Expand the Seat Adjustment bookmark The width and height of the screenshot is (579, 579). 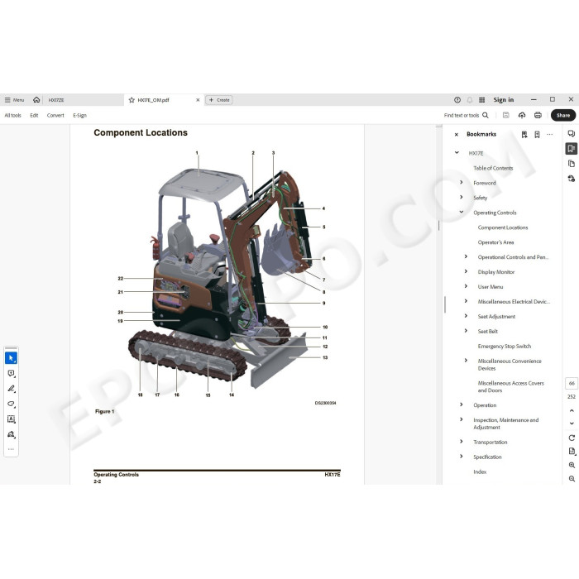(466, 316)
